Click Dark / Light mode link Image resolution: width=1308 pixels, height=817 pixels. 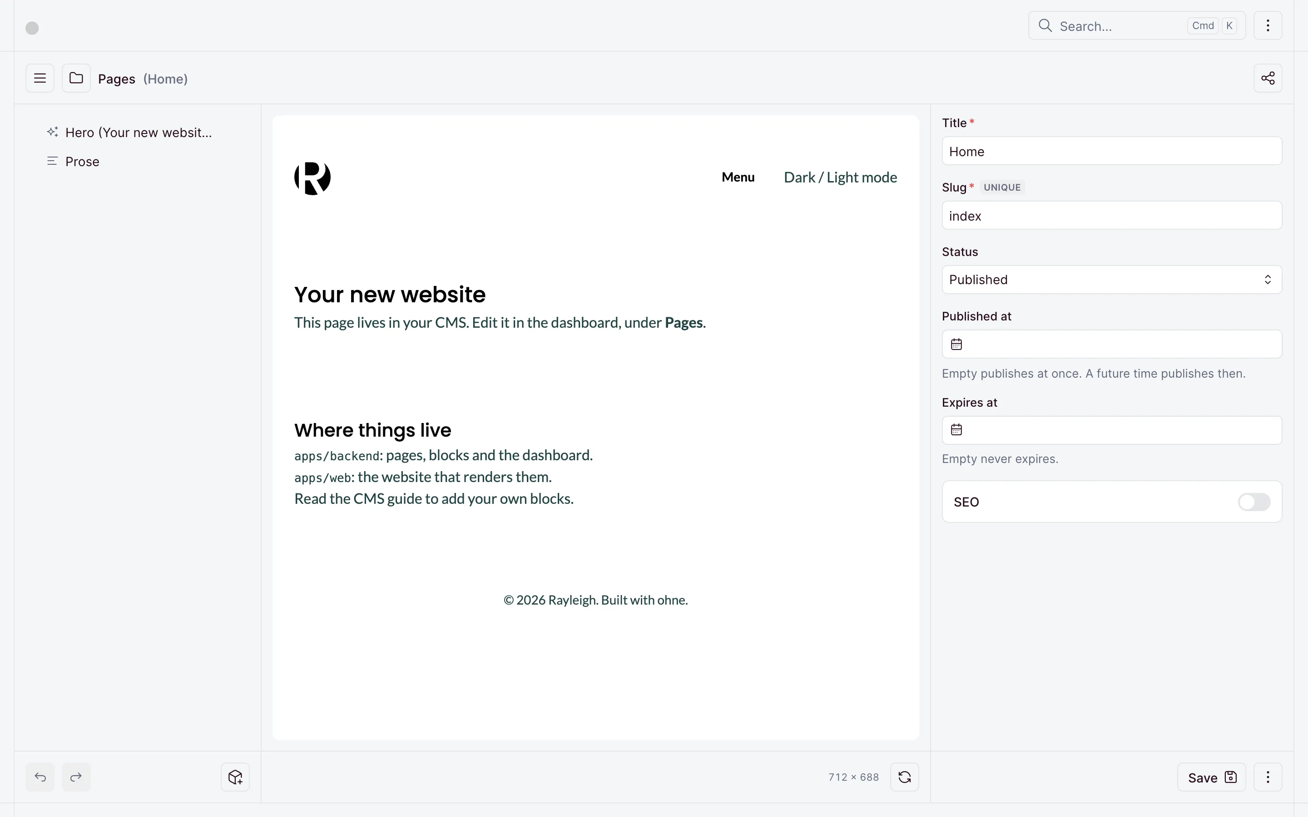841,177
